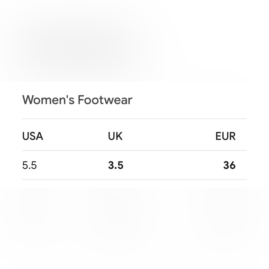Click the divider line under the heading

click(134, 119)
